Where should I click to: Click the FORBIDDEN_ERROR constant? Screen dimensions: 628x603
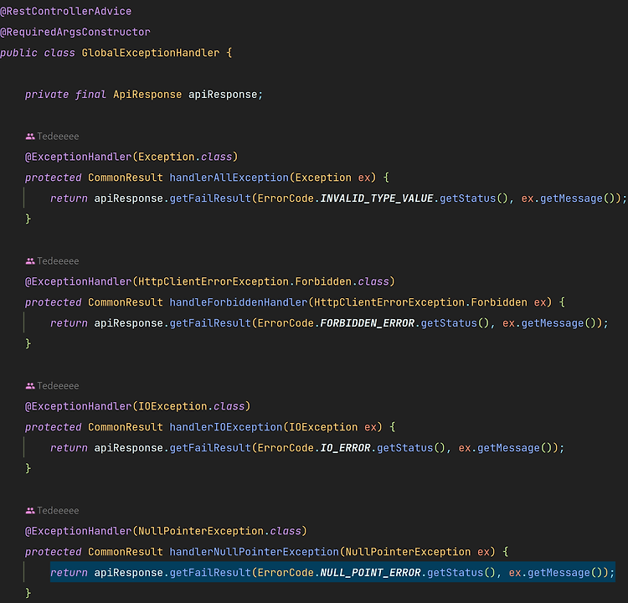pos(368,323)
